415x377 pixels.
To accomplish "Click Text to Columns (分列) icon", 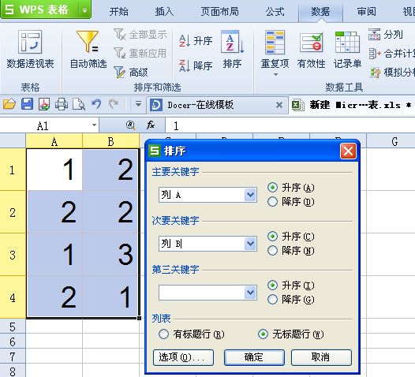I will [x=375, y=35].
